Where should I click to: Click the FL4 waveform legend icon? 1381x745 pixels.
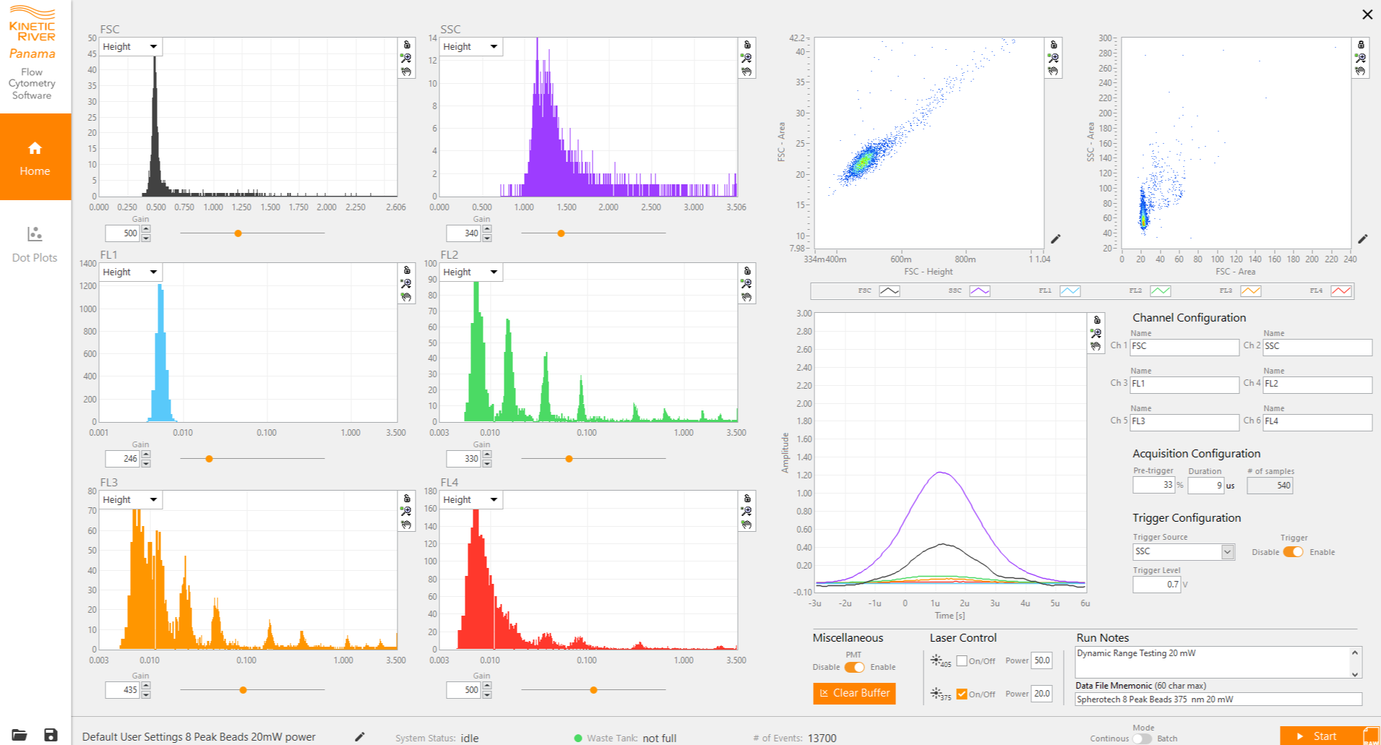[1341, 290]
